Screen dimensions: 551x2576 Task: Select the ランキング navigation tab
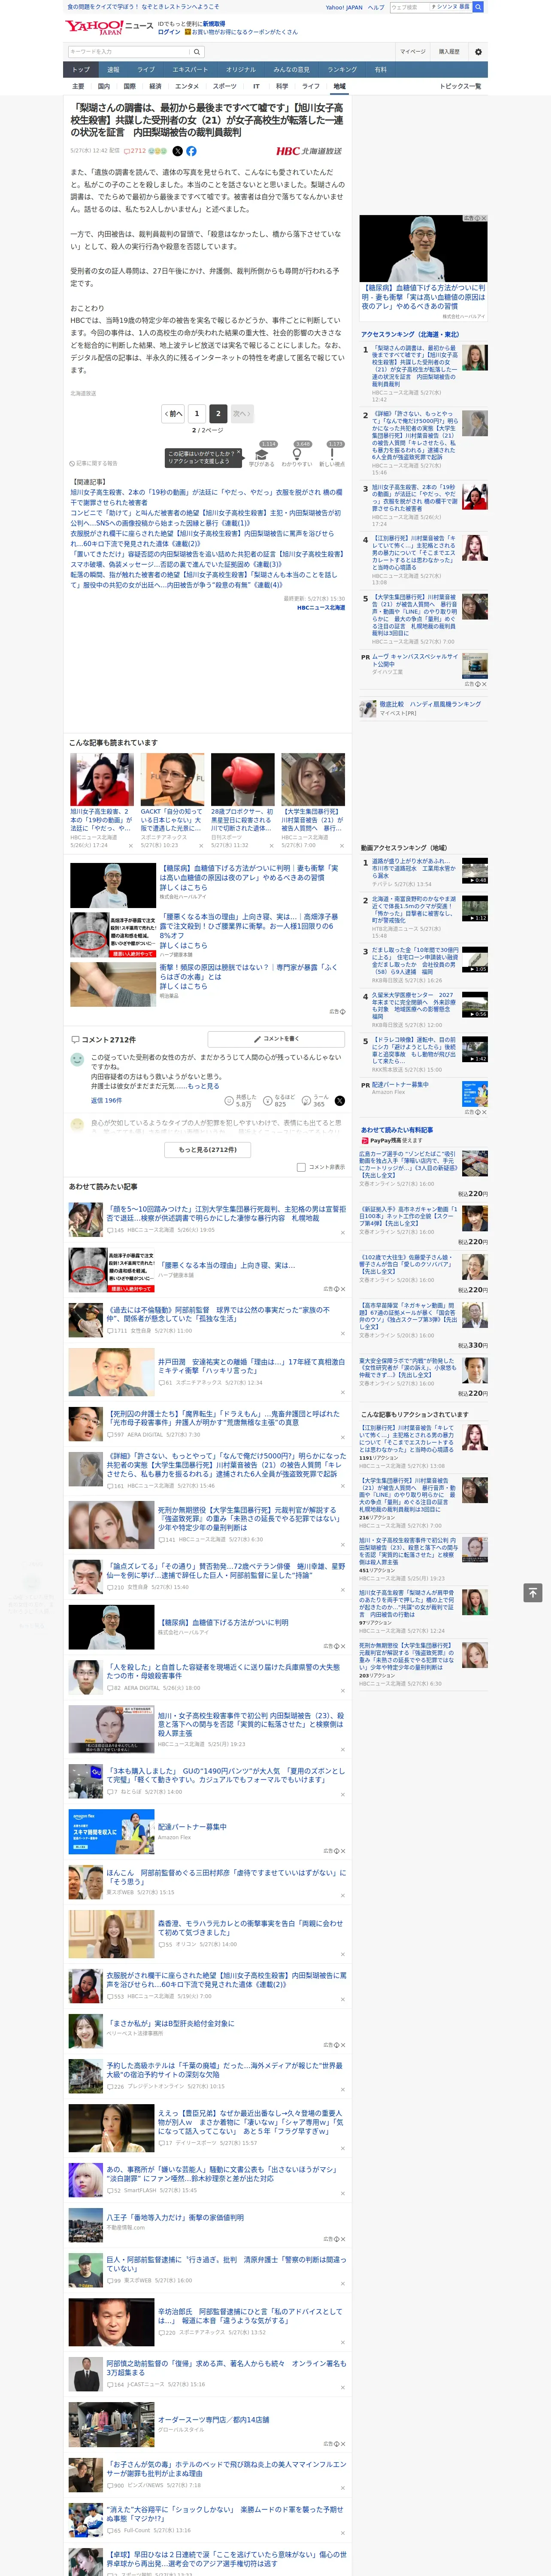(342, 70)
